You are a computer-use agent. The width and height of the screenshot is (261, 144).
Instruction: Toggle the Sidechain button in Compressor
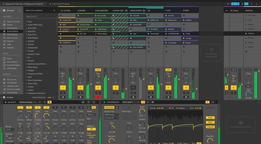[109, 107]
